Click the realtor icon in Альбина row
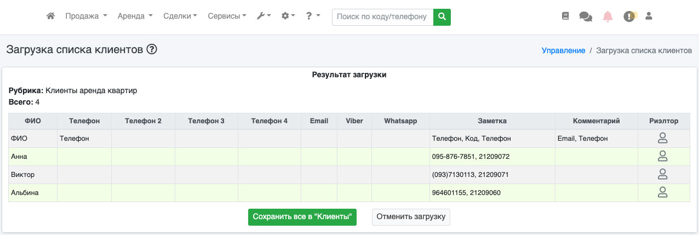This screenshot has height=235, width=699. point(662,192)
